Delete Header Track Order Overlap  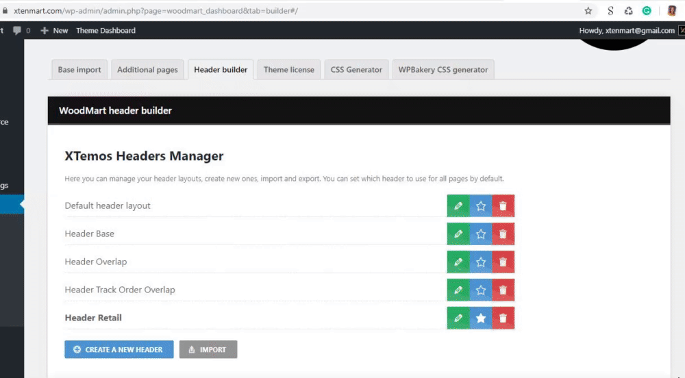503,290
